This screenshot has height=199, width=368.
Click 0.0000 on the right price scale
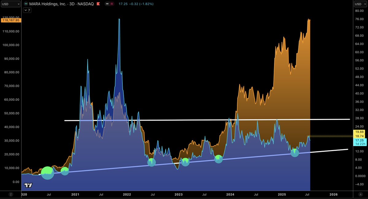360,176
